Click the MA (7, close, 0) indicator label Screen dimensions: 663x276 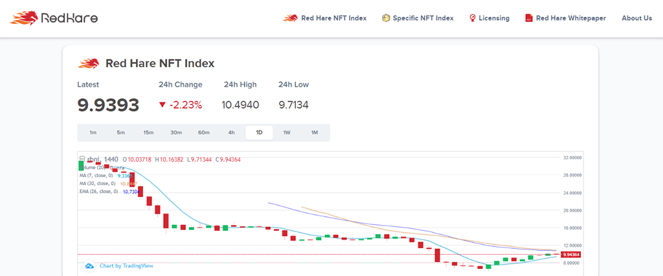pos(96,175)
